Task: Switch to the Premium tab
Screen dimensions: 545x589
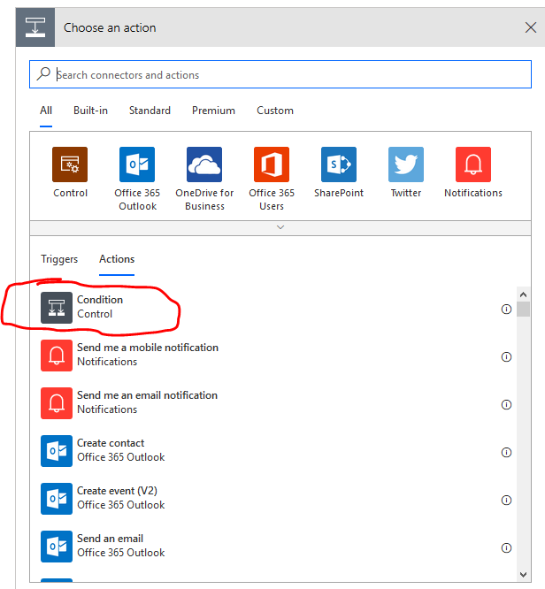Action: pyautogui.click(x=213, y=111)
